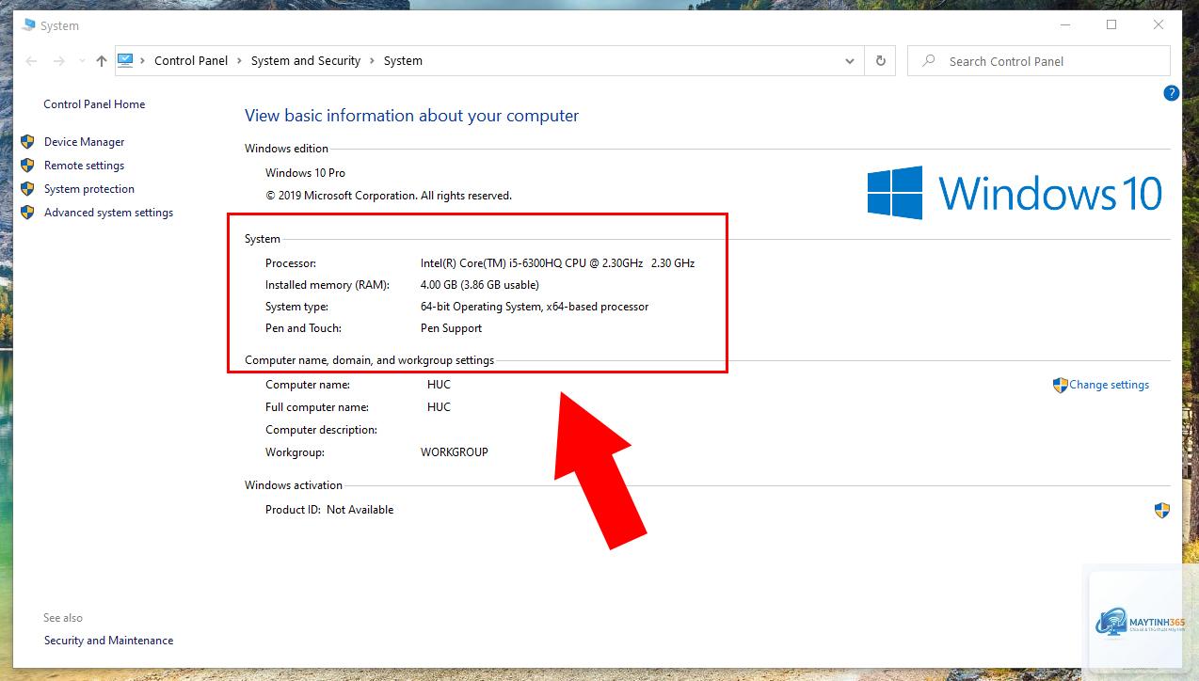Open Security and Maintenance link
The height and width of the screenshot is (681, 1199).
(x=108, y=641)
